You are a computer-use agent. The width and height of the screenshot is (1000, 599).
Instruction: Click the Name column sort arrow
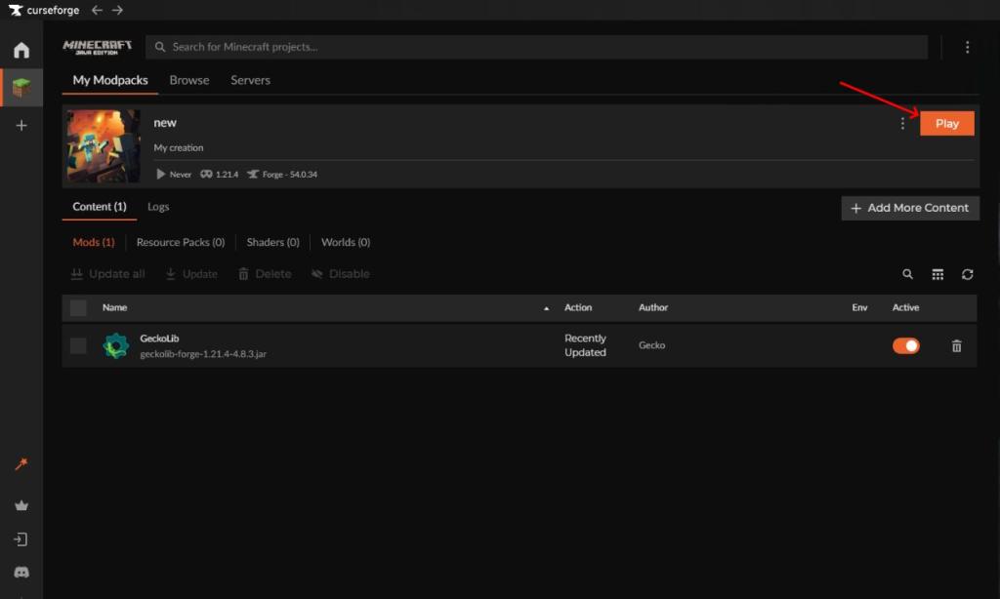(546, 308)
